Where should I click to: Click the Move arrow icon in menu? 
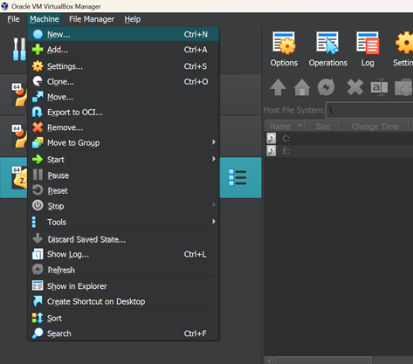[x=38, y=97]
